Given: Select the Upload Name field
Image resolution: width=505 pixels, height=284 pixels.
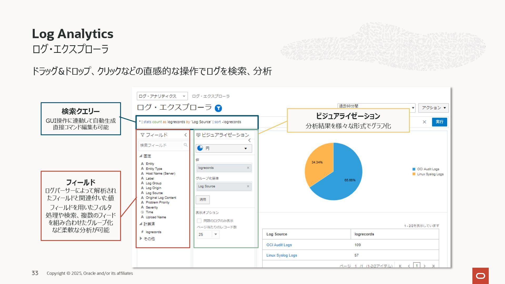Looking at the screenshot, I should 156,217.
